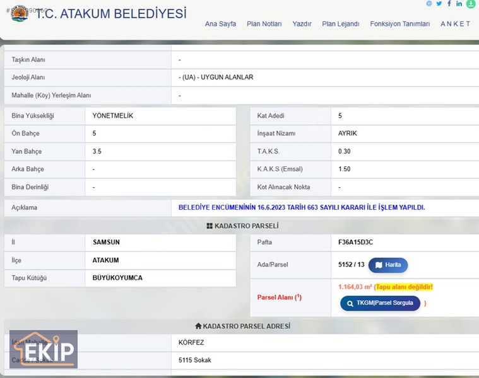Open the ANKET menu item

pos(455,24)
